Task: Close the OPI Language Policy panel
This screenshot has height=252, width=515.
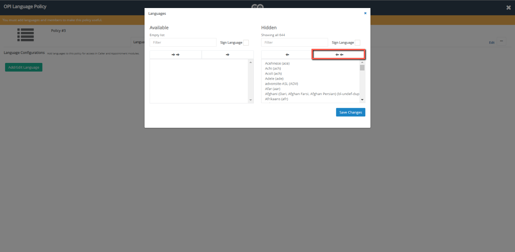Action: tap(508, 8)
